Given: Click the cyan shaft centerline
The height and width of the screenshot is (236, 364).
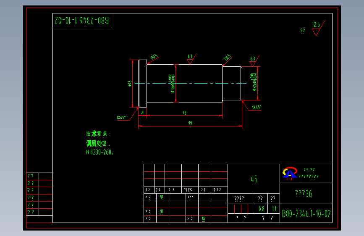Looking at the screenshot, I should pos(191,83).
